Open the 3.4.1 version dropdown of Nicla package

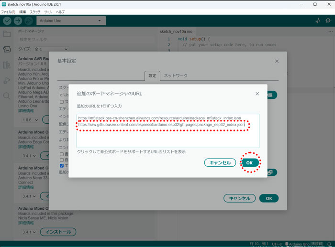pos(30,232)
